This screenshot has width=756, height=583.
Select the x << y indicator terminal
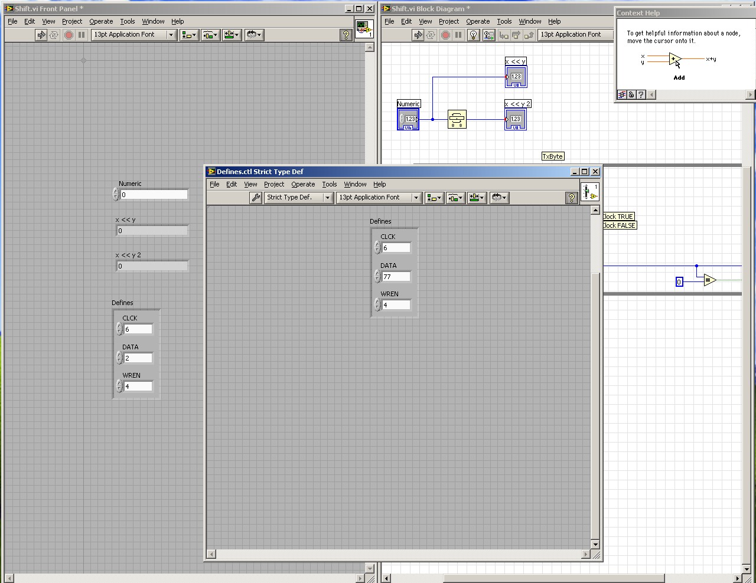pyautogui.click(x=516, y=77)
